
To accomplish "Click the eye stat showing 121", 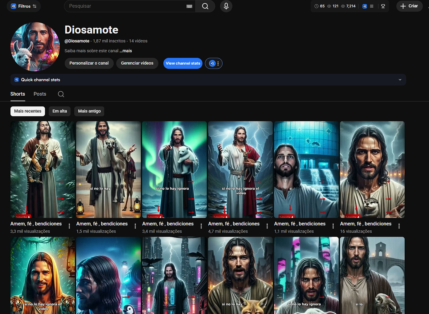I will (333, 6).
